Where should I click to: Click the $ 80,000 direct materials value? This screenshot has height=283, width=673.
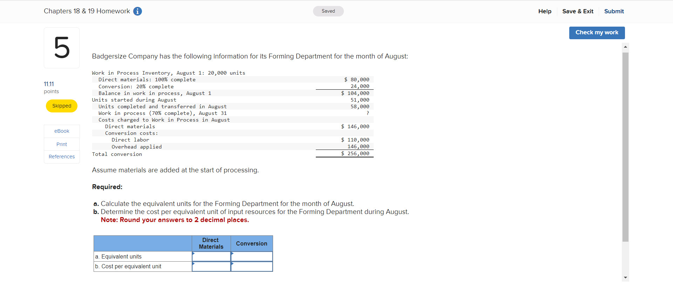pos(357,80)
